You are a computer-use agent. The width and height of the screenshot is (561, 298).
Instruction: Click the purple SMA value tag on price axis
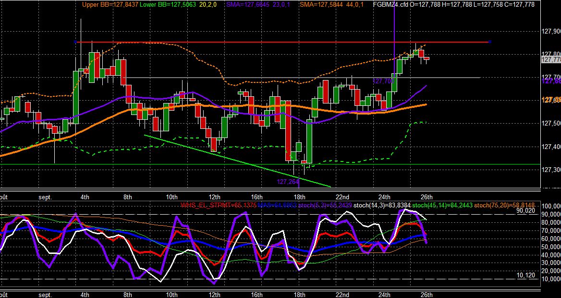(x=551, y=82)
